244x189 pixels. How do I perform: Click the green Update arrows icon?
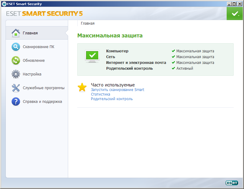coord(16,60)
